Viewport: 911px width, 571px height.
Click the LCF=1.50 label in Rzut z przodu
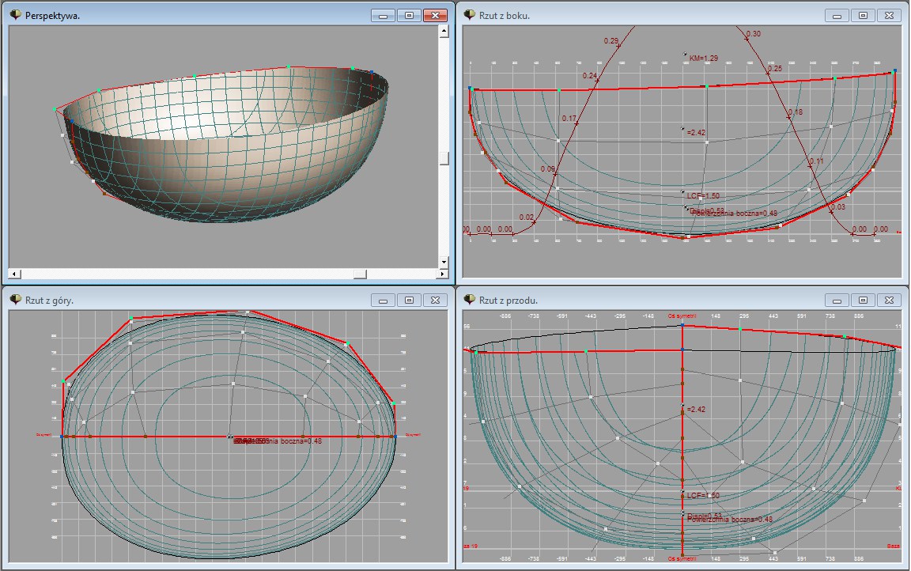703,496
